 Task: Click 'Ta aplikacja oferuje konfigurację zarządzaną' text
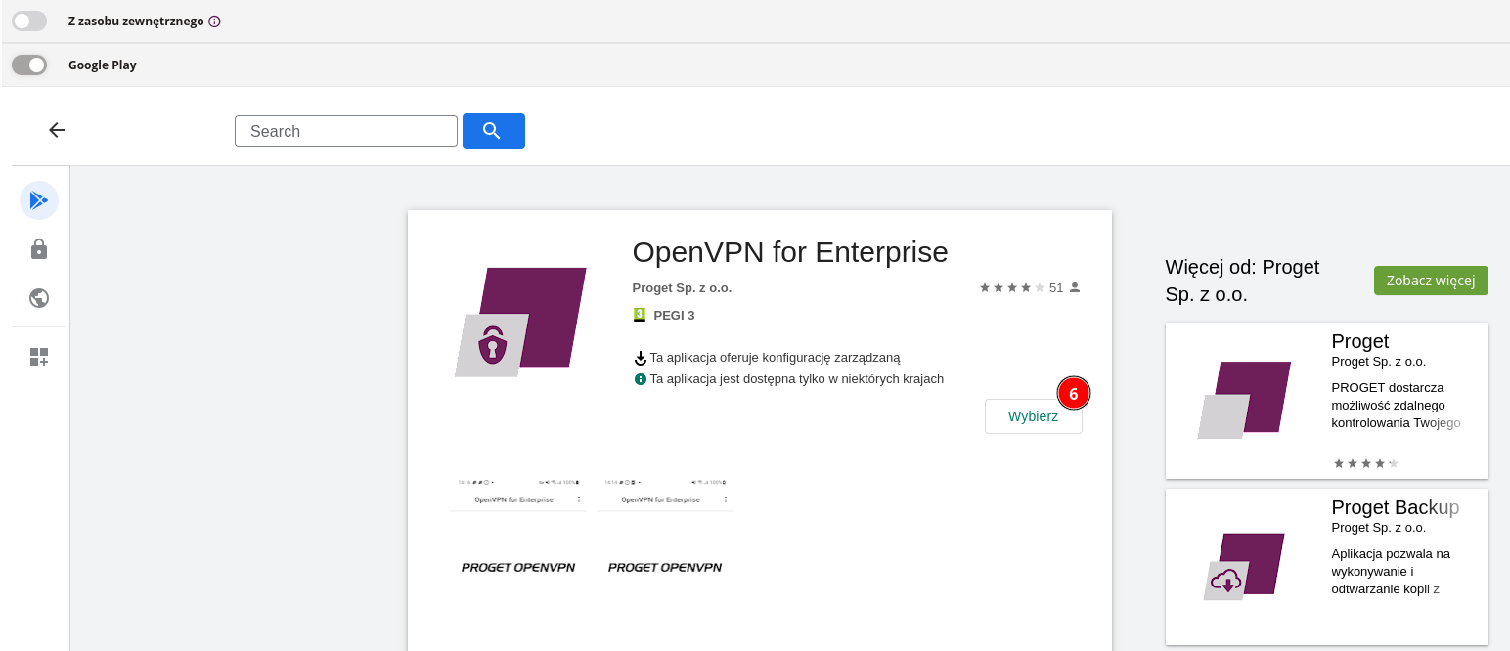(776, 358)
